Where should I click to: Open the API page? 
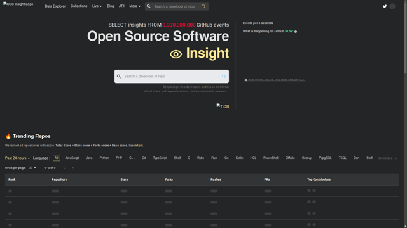(x=121, y=6)
